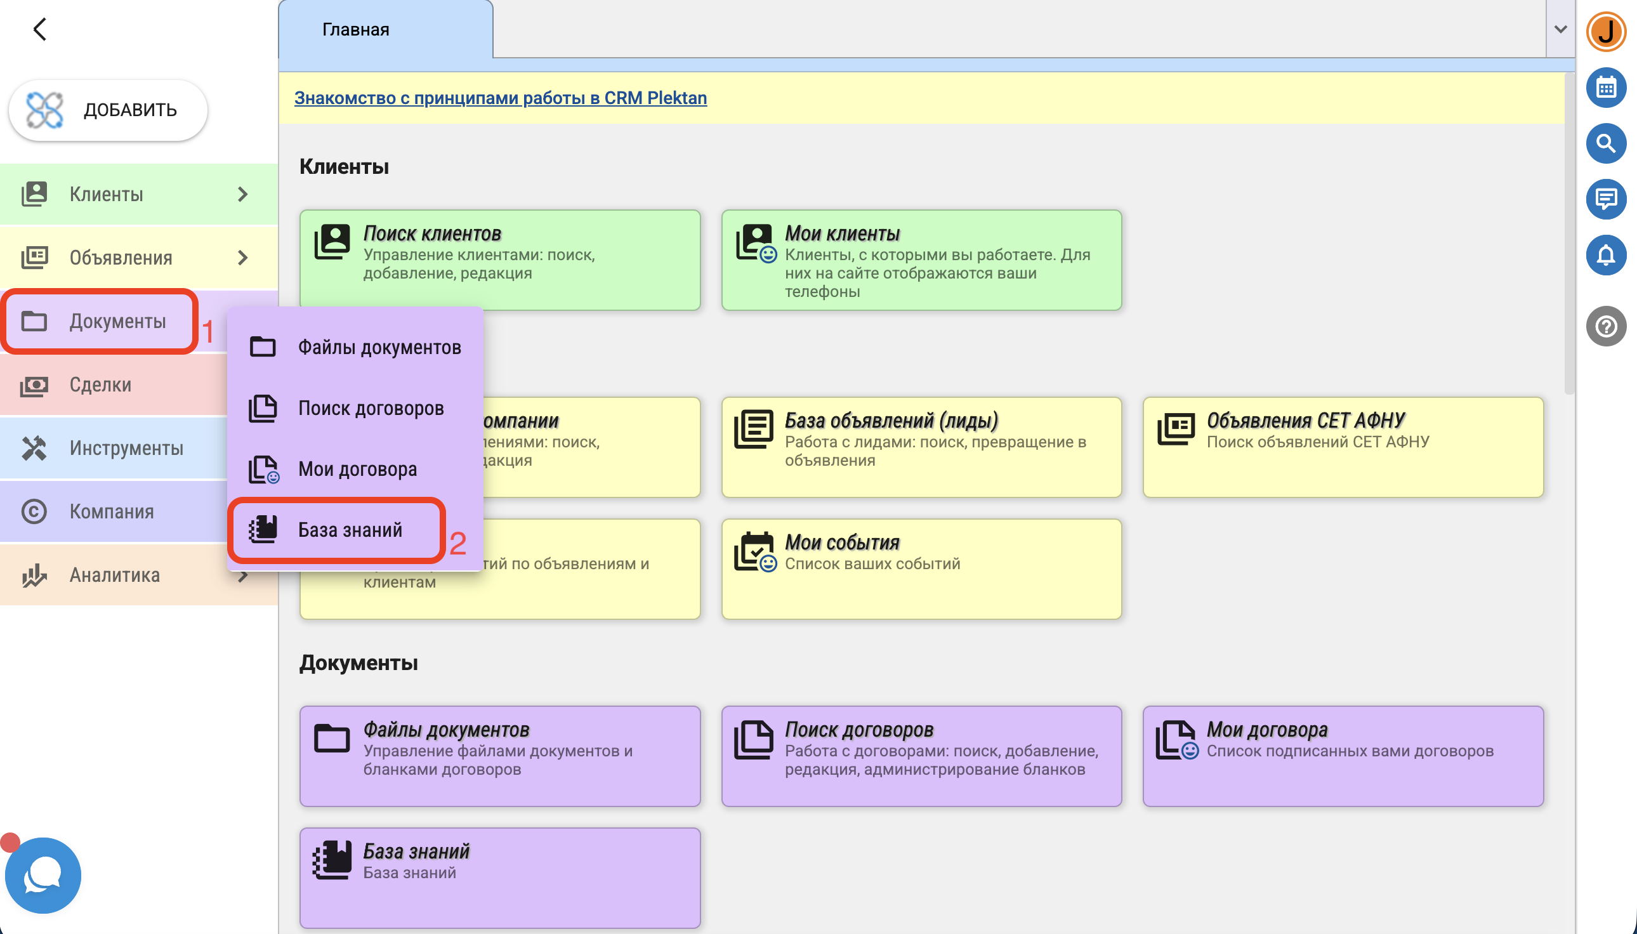Open the support chat bubble widget

(43, 876)
